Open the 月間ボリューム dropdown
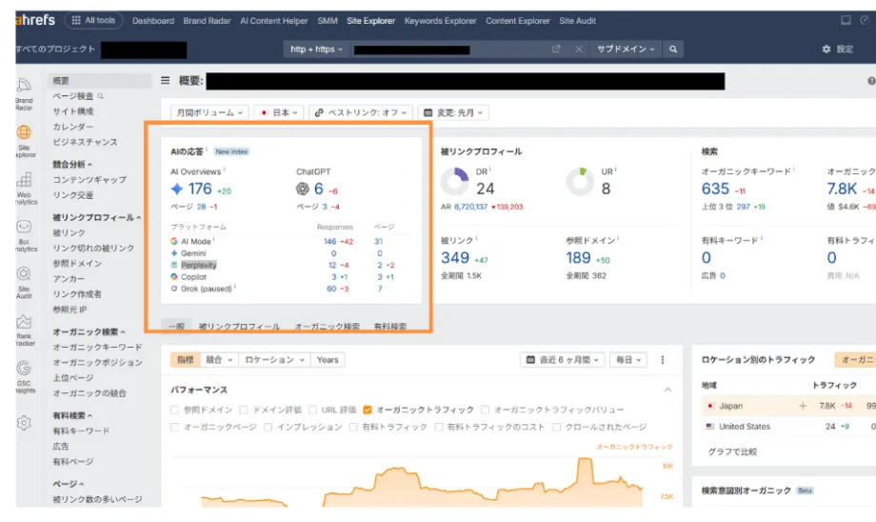The width and height of the screenshot is (876, 522). (x=209, y=112)
